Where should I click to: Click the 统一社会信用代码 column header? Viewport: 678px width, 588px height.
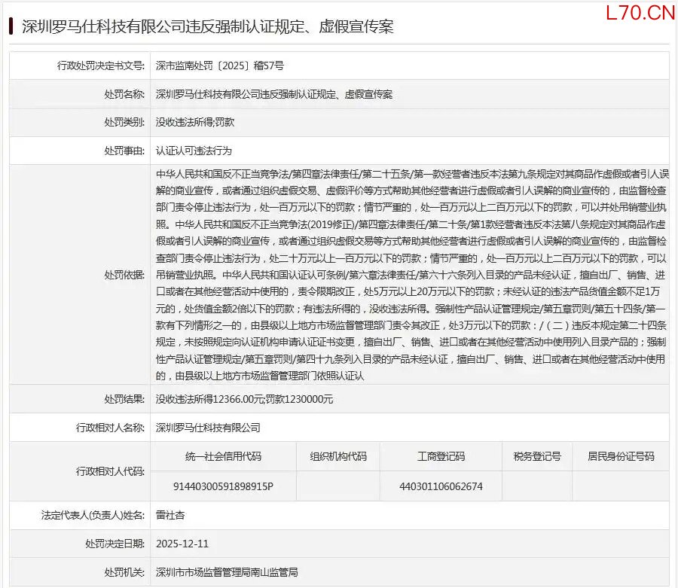click(x=224, y=456)
